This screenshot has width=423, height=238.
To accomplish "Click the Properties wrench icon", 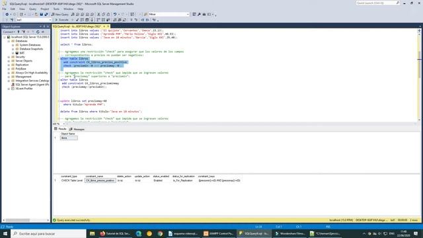I will point(199,15).
